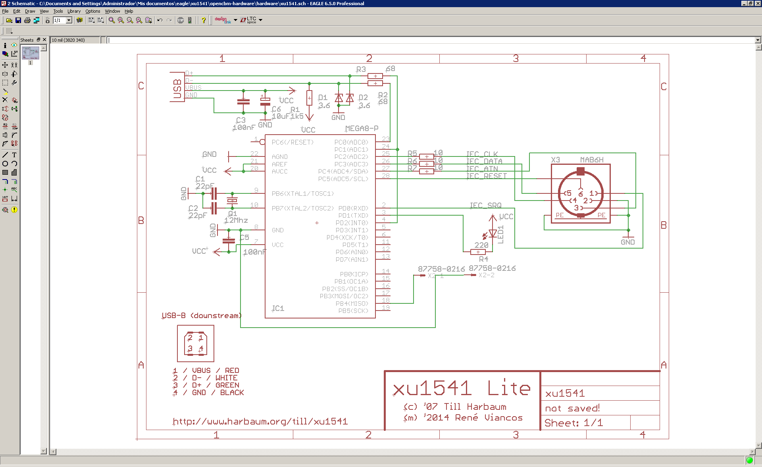
Task: Close the Sheets panel
Action: (44, 40)
